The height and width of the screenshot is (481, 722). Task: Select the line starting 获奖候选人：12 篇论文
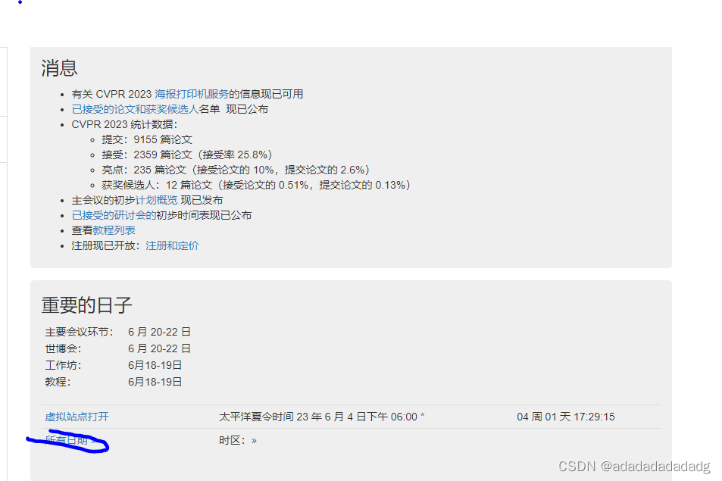[x=256, y=185]
